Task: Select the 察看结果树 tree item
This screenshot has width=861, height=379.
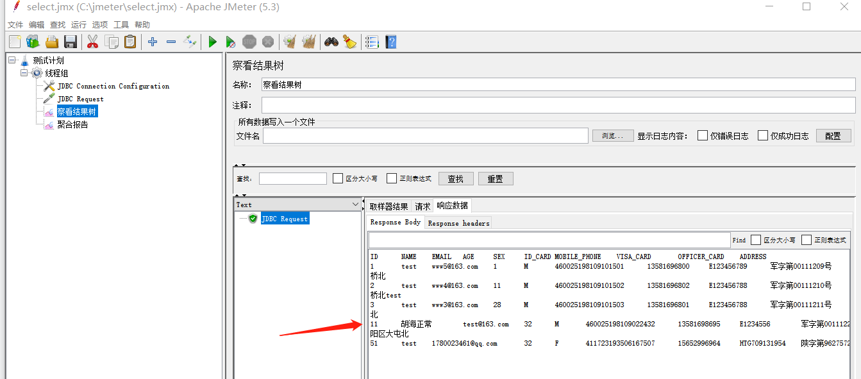Action: point(77,112)
